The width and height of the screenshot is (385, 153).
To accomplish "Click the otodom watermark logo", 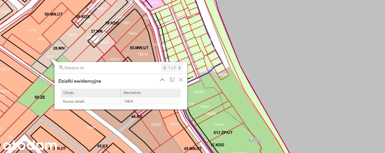I will (30, 146).
